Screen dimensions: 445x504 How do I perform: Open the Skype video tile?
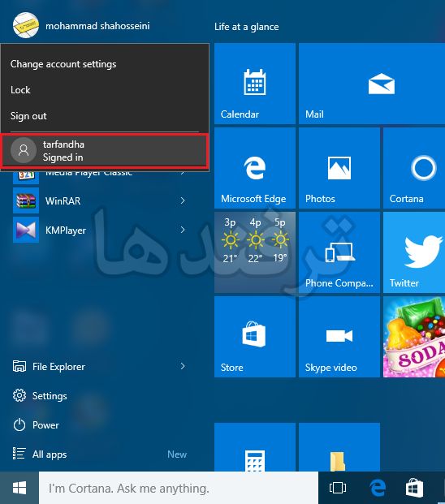tap(339, 337)
